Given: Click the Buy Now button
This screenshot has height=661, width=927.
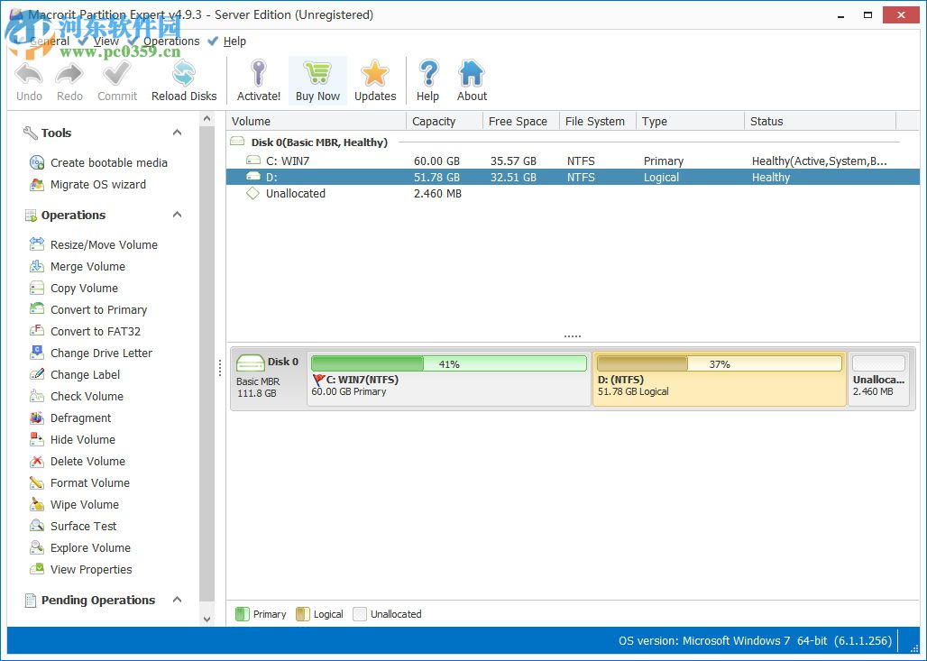Looking at the screenshot, I should click(317, 79).
